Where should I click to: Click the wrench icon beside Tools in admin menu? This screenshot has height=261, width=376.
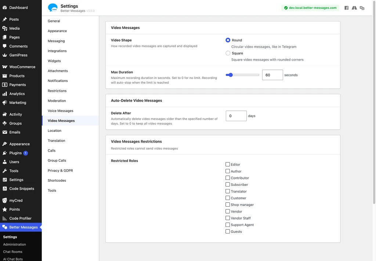tap(4, 171)
